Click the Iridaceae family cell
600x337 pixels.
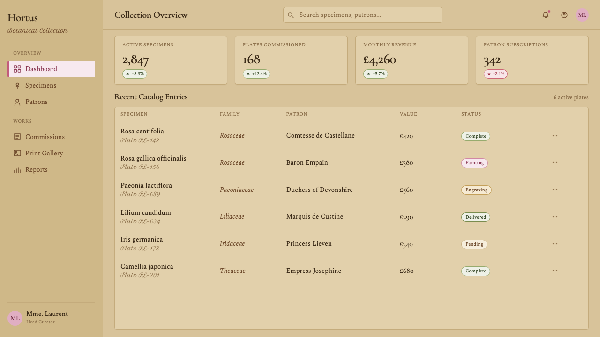click(232, 244)
